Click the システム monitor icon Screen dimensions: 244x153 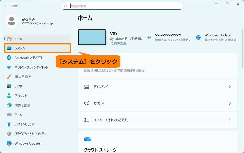tap(9, 48)
